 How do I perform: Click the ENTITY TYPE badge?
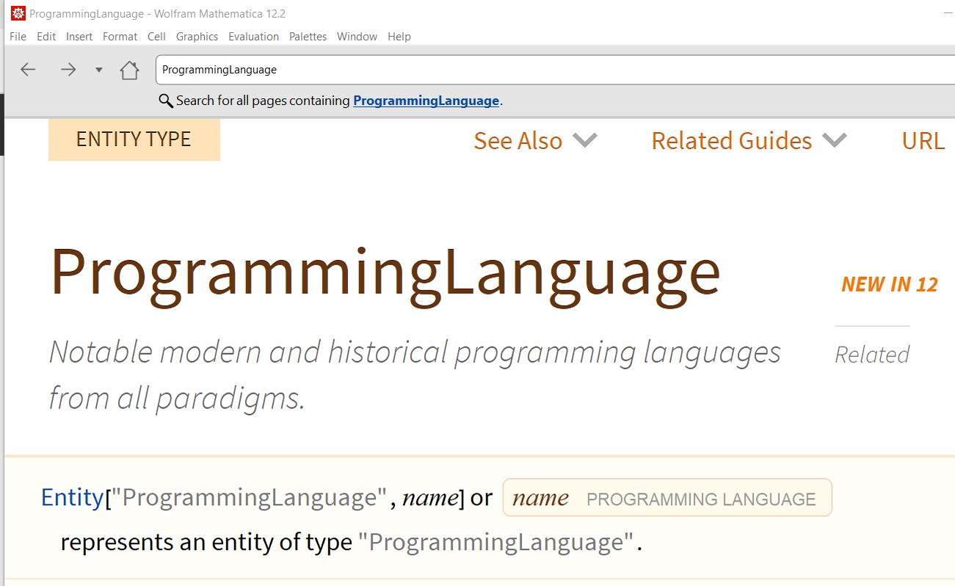(x=134, y=140)
